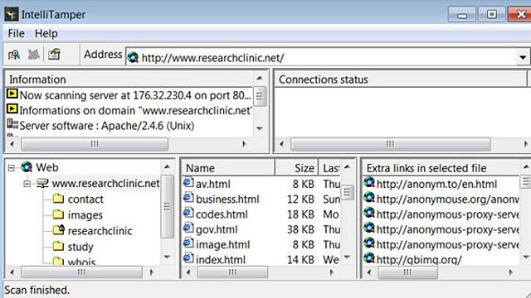Image resolution: width=531 pixels, height=298 pixels.
Task: Click the images folder icon
Action: point(58,214)
